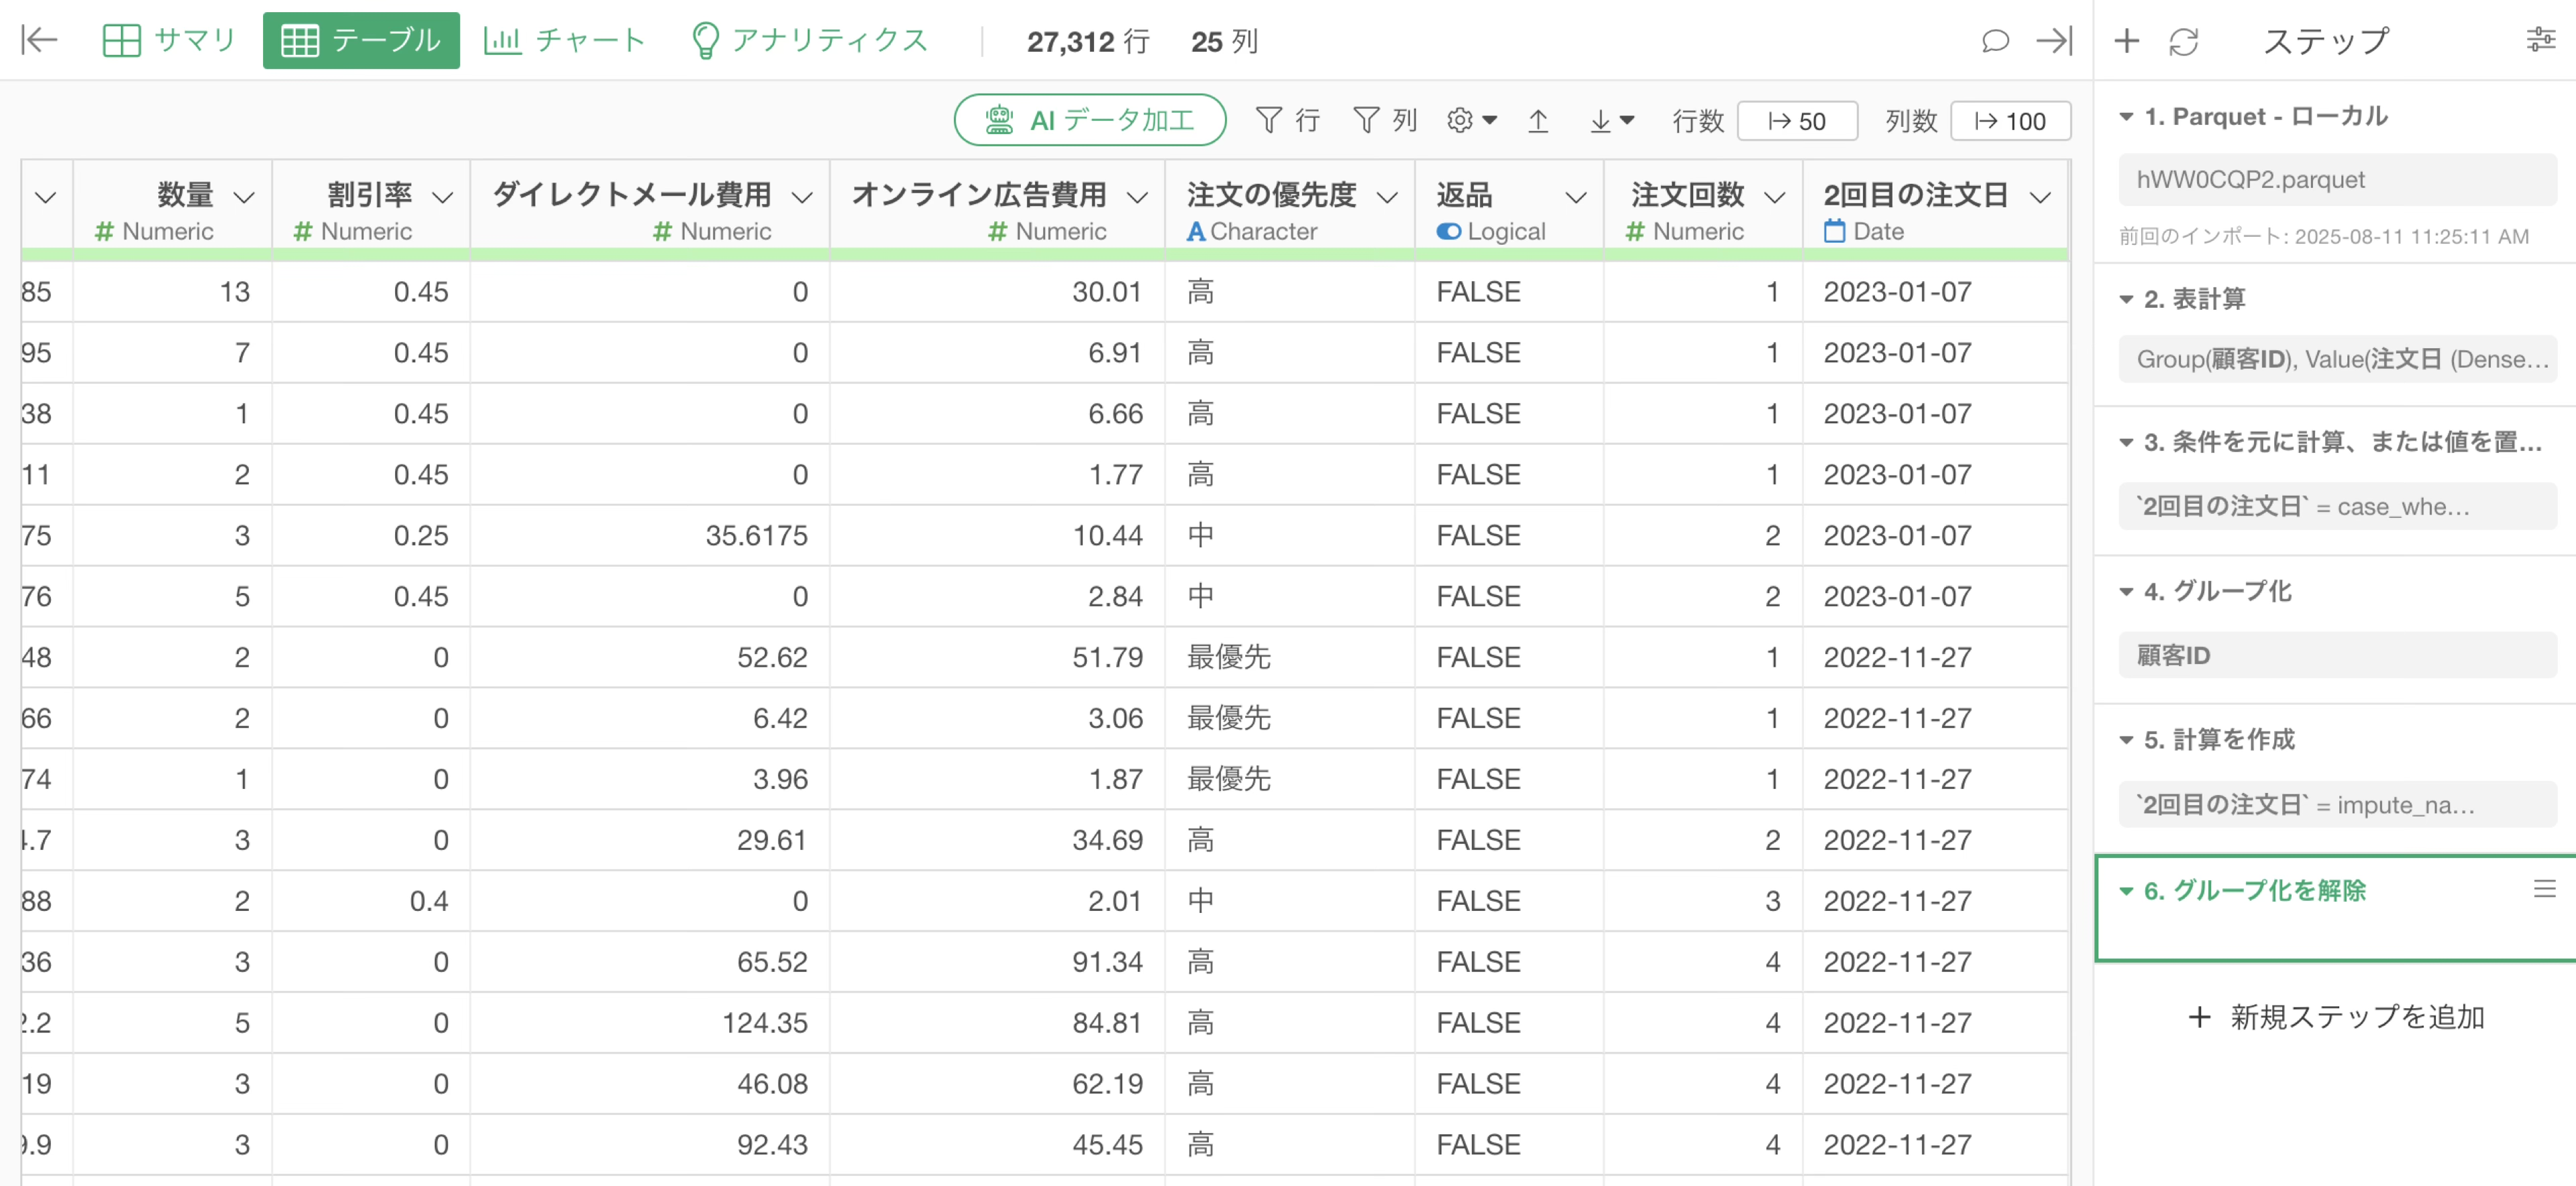Click the 27,312 行 row count label

pos(1088,41)
